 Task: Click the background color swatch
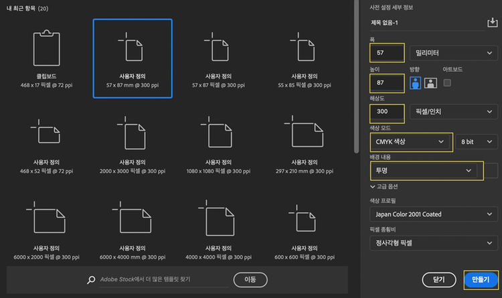491,171
